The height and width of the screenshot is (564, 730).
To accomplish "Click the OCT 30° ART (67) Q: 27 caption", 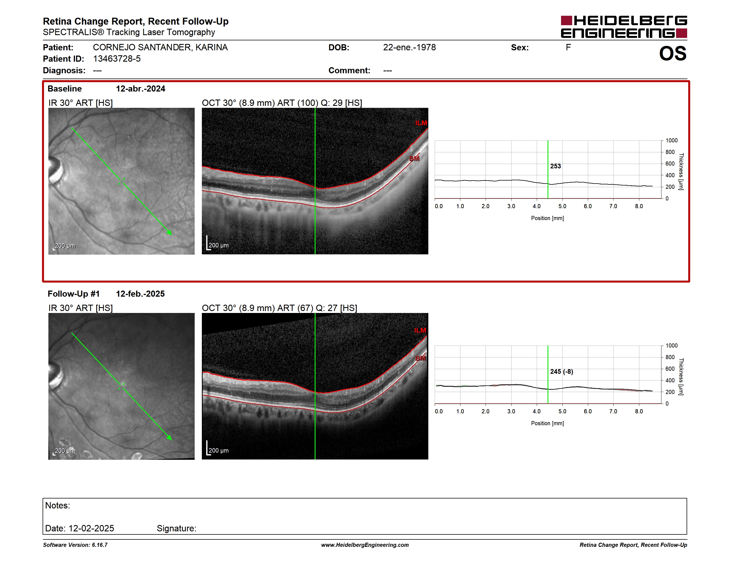I will click(280, 308).
